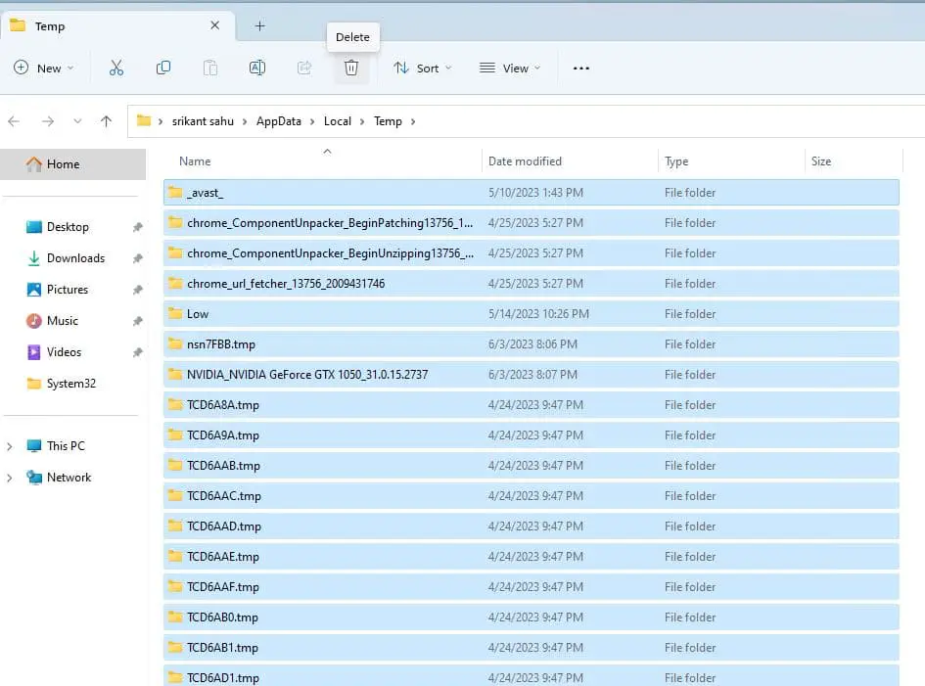Select the TCD6AAC.tmp folder
This screenshot has width=925, height=686.
coord(531,496)
